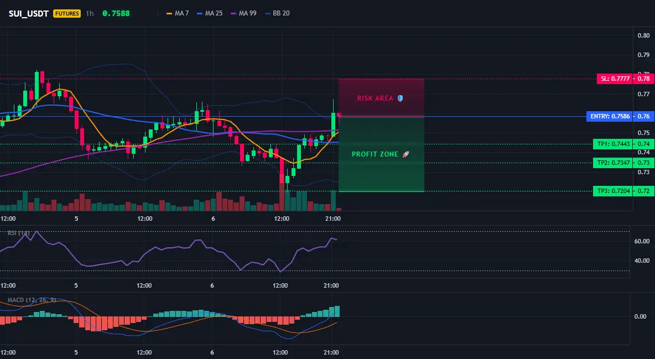655x359 pixels.
Task: Click the 0.75 price axis label
Action: pyautogui.click(x=644, y=133)
